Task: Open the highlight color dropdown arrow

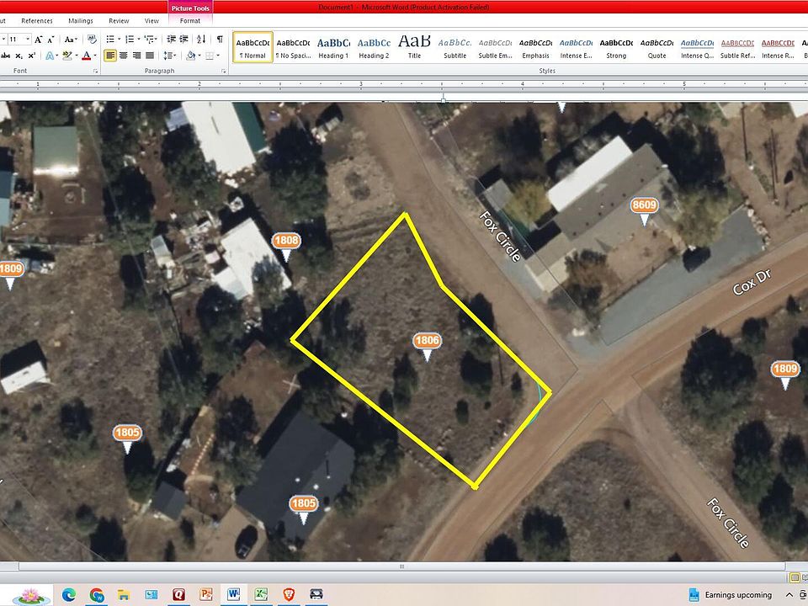Action: point(76,56)
